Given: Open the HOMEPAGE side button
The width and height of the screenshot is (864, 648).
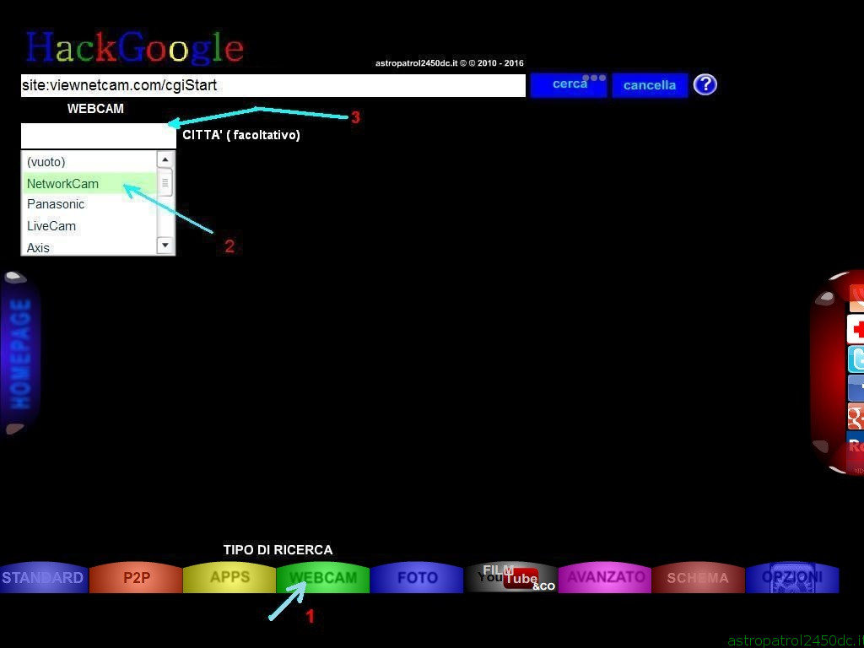Looking at the screenshot, I should click(x=20, y=354).
